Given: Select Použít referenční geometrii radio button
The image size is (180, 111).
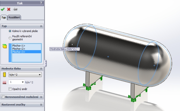Looking at the screenshot, I should pyautogui.click(x=10, y=38).
